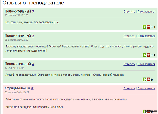The height and width of the screenshot is (114, 158).
Task: Reply to the 15 апреля review via Ответить
Action: click(x=129, y=12)
